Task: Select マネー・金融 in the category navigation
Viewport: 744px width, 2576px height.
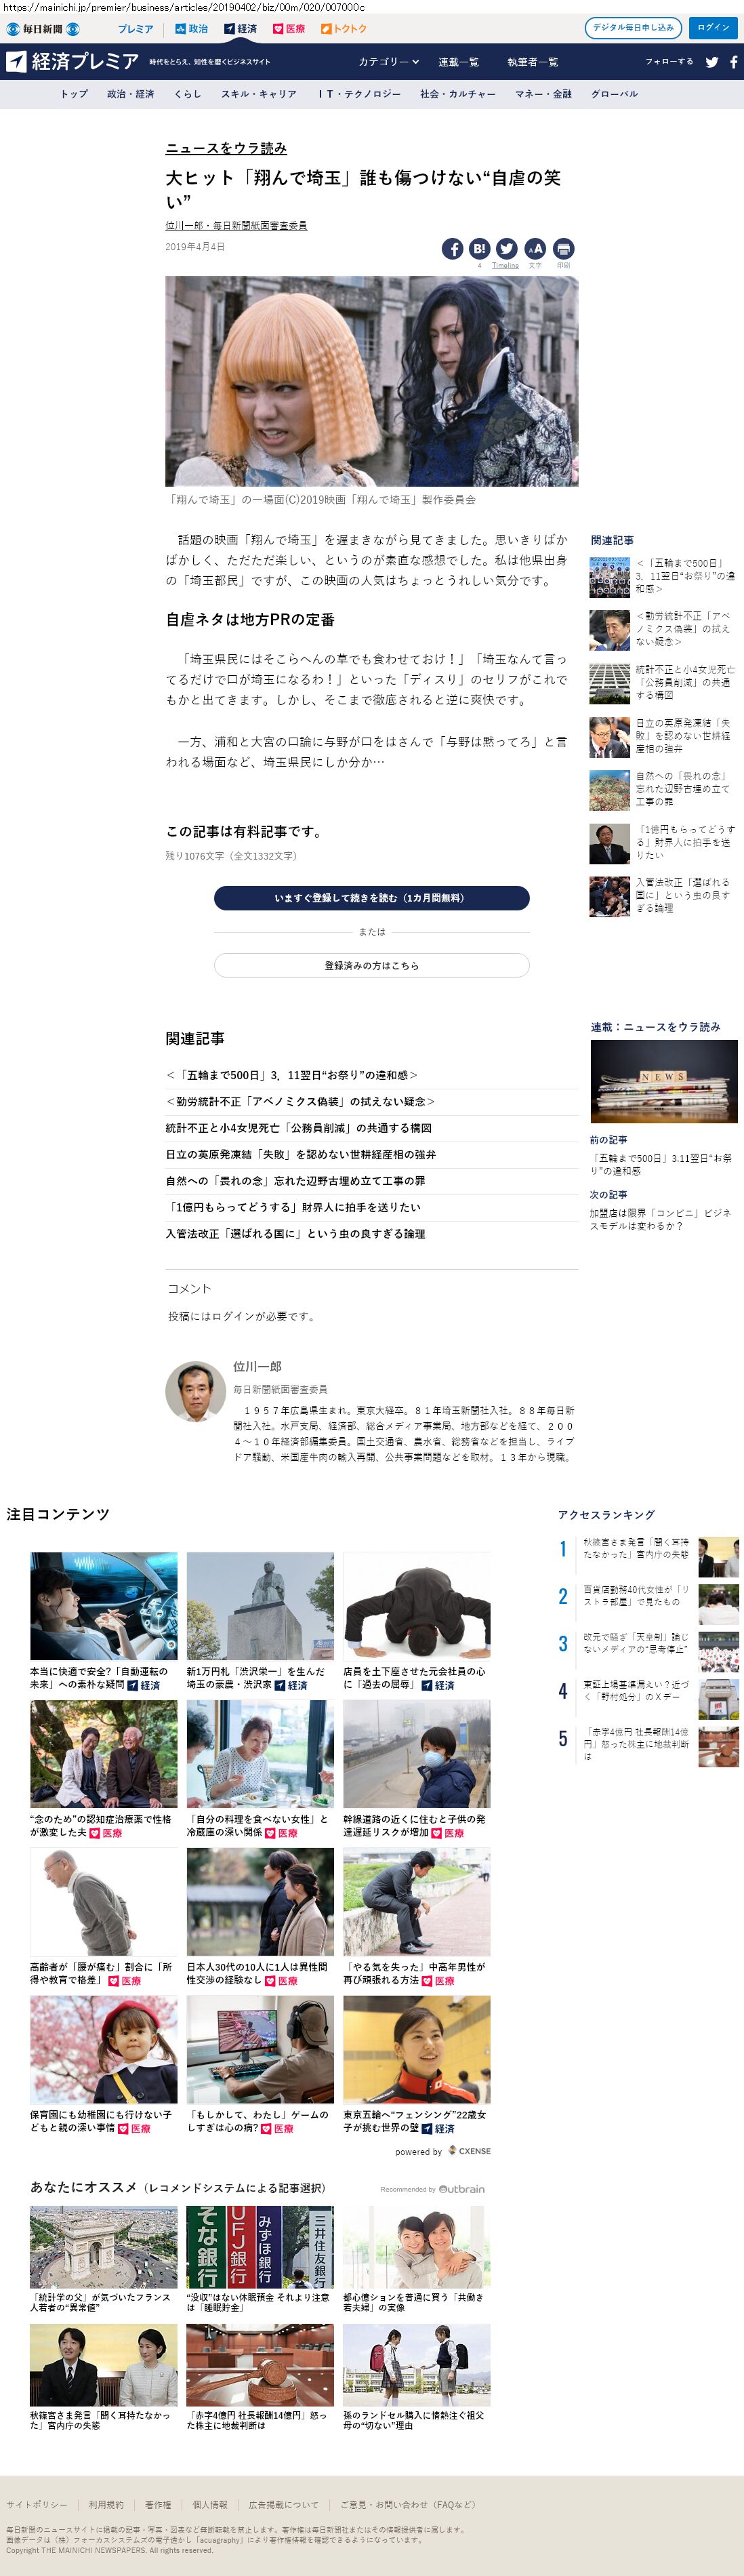Action: click(543, 94)
